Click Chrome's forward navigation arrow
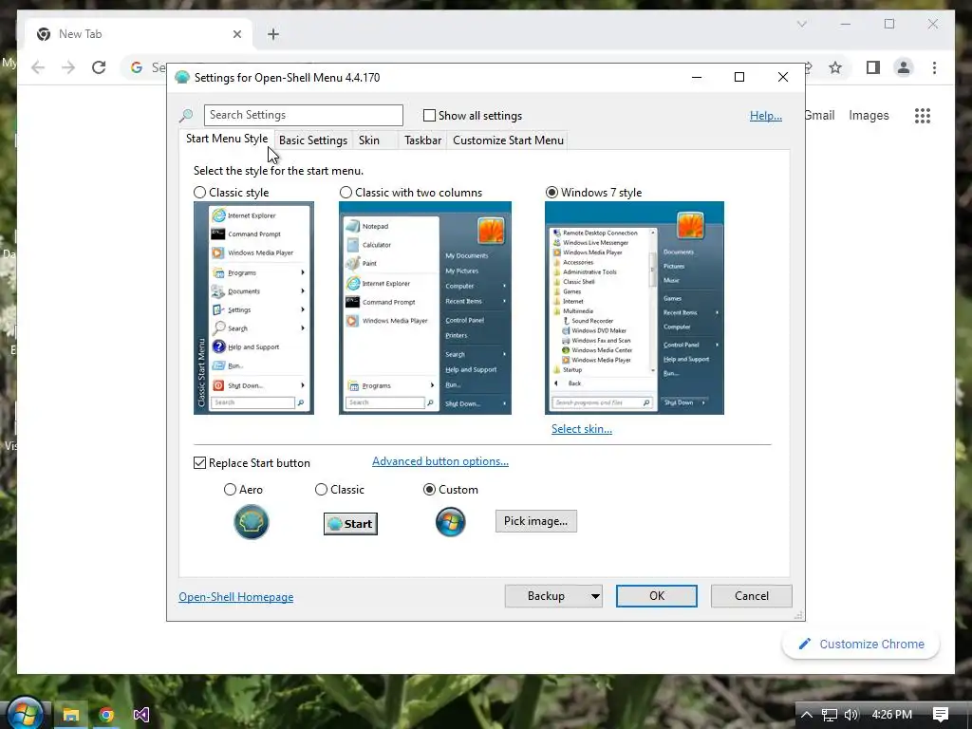The image size is (972, 729). click(68, 67)
